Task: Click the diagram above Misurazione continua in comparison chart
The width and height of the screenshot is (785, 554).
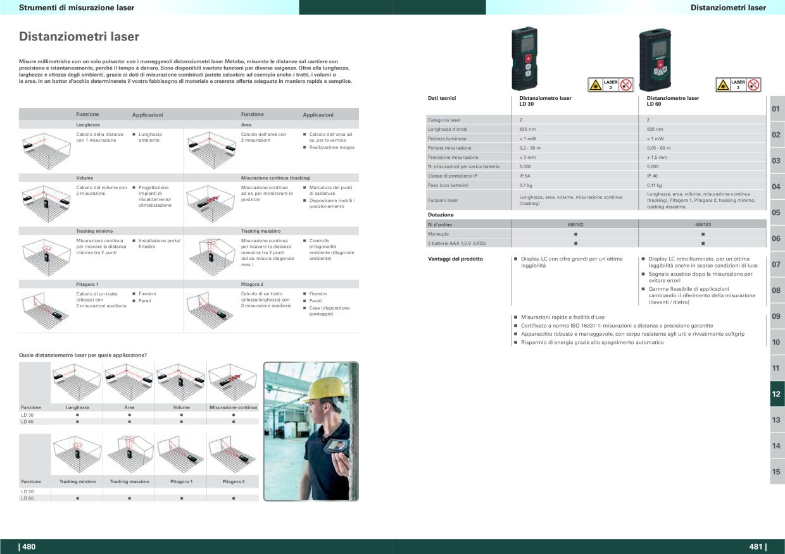Action: pos(233,381)
